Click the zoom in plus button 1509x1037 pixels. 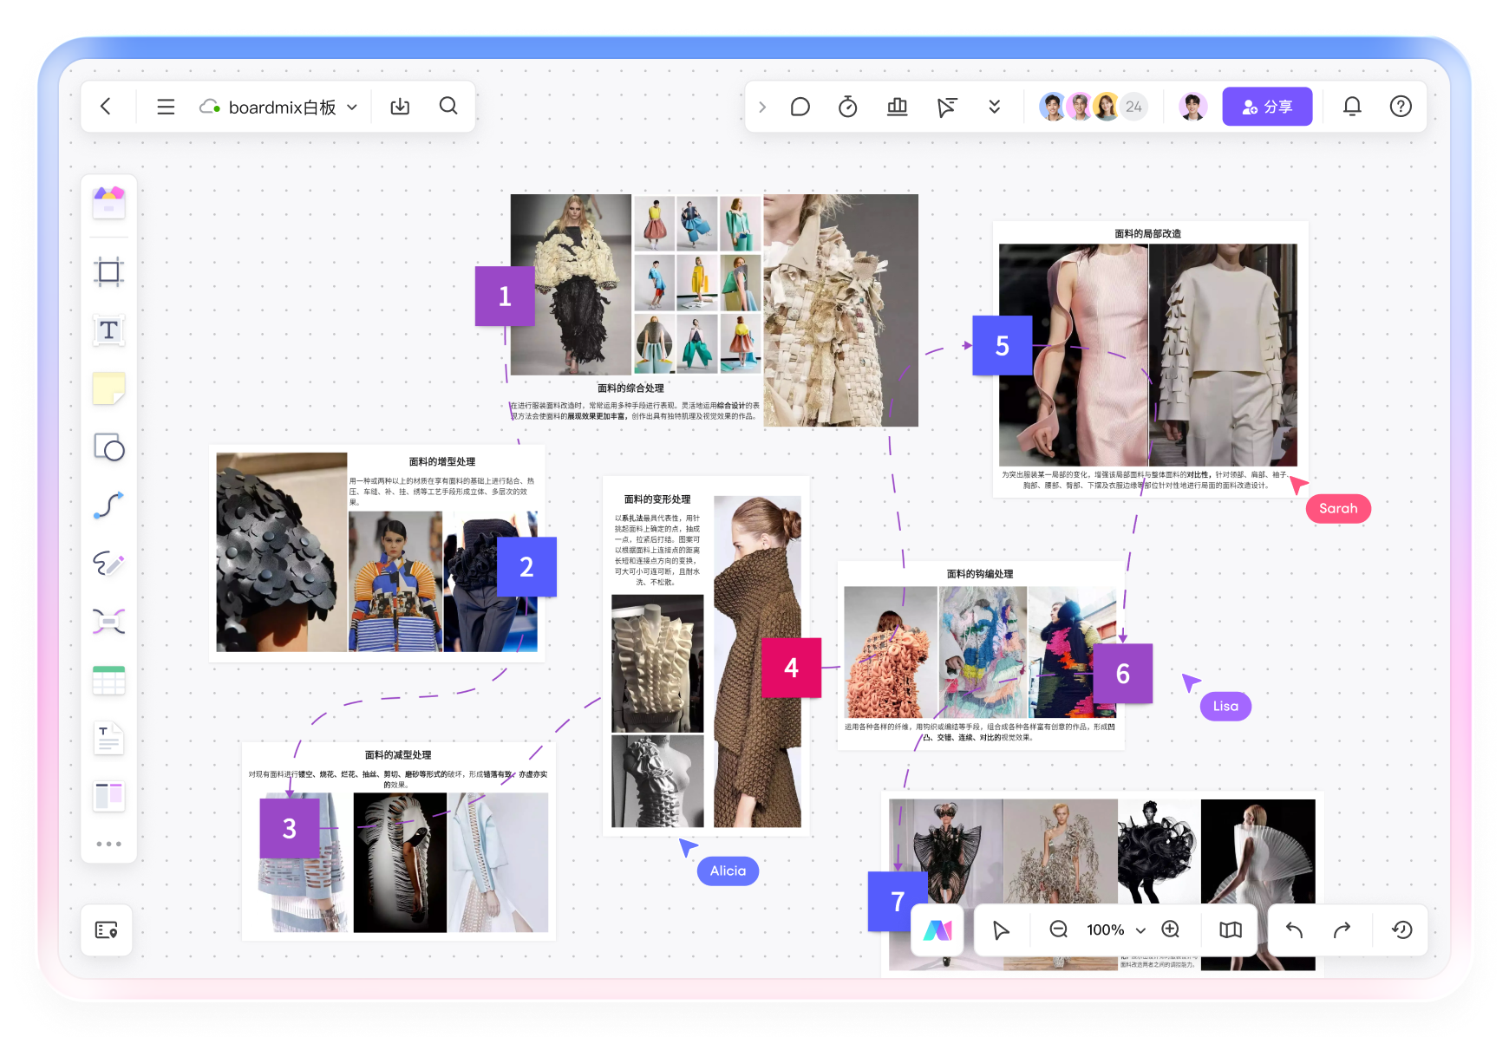coord(1170,929)
